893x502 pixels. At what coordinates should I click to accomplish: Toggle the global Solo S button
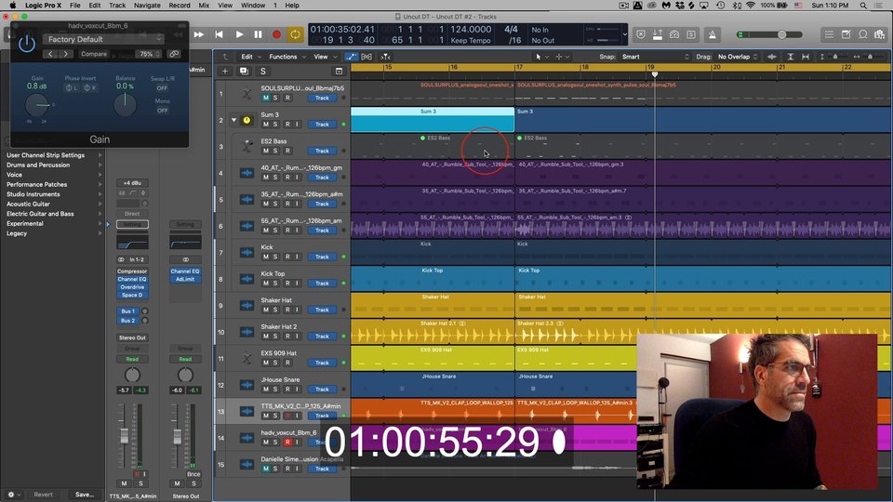point(263,72)
